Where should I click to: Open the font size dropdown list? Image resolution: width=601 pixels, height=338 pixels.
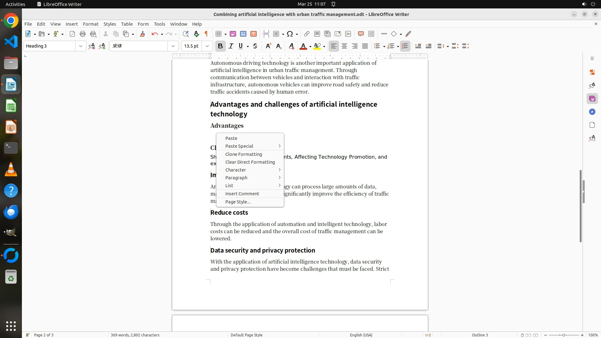click(x=207, y=46)
